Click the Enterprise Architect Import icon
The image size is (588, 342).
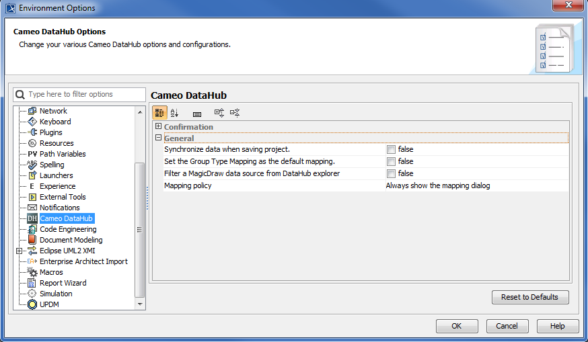coord(32,261)
